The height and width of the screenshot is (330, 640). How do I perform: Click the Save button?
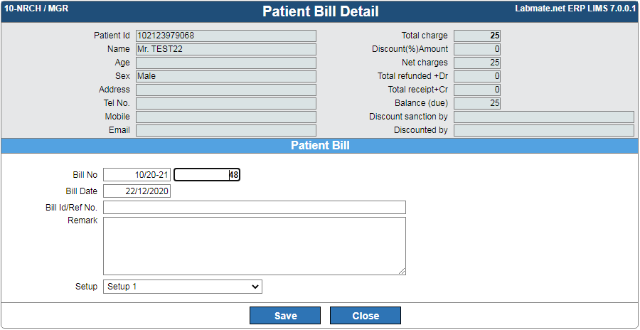(x=284, y=316)
